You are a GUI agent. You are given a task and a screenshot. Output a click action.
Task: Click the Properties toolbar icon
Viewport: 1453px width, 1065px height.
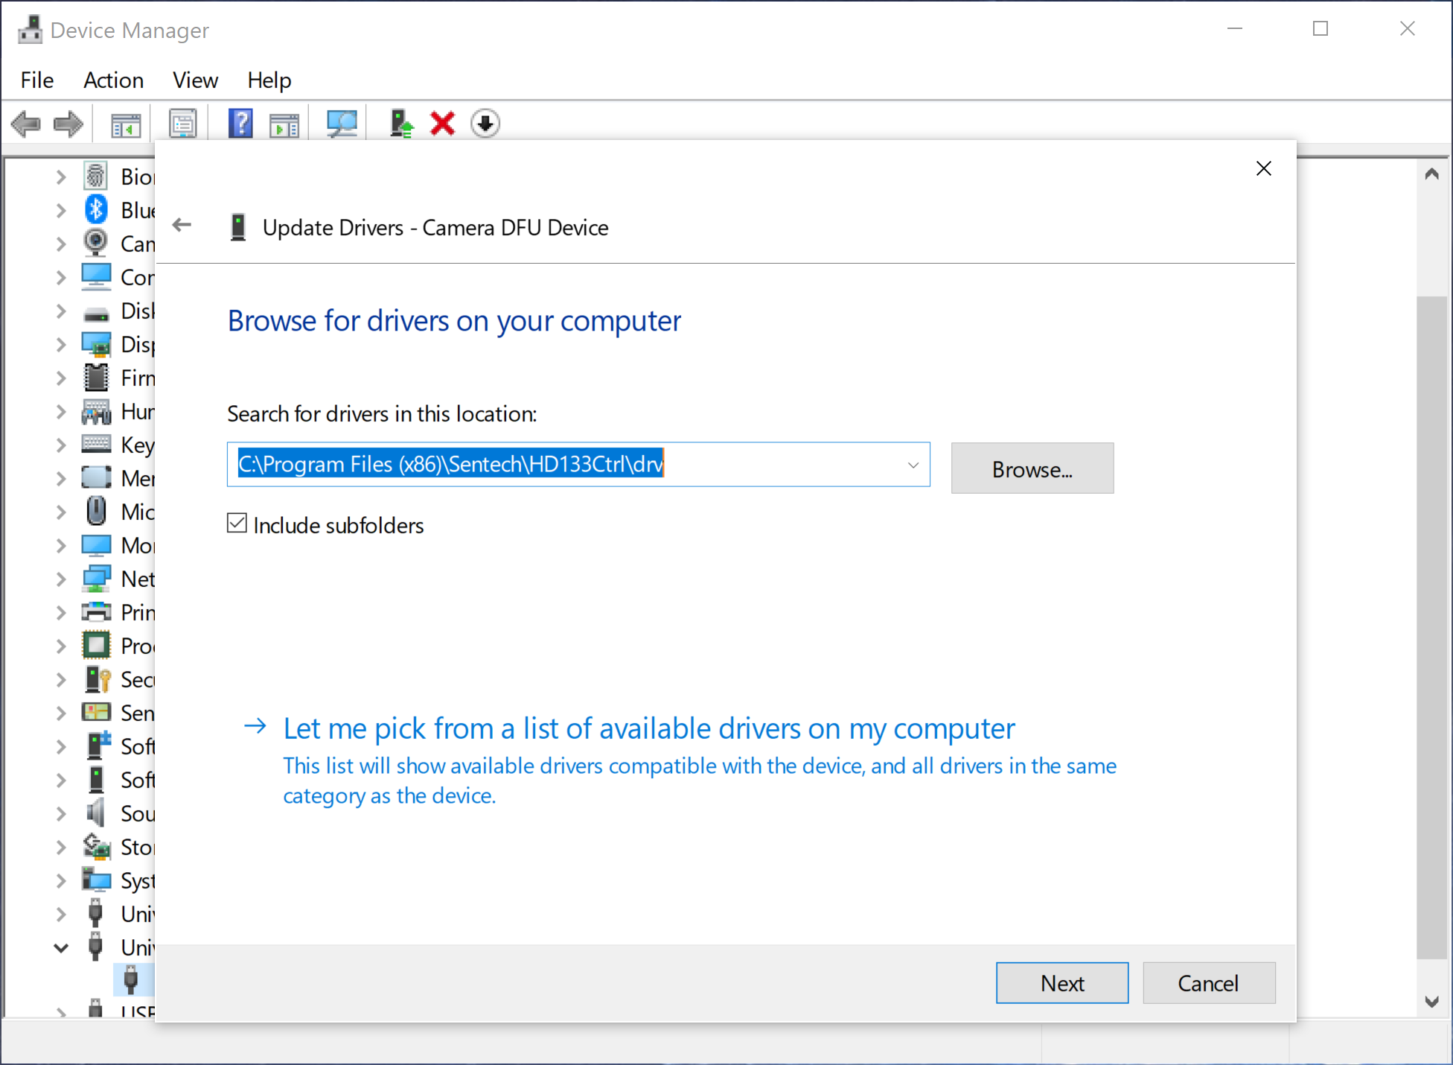(182, 124)
